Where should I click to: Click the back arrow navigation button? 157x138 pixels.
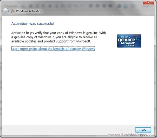tap(5, 11)
